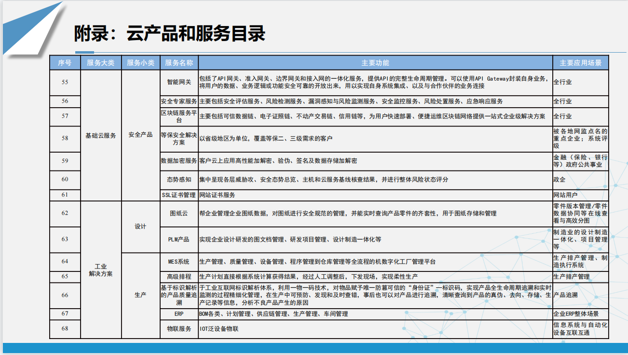628x355 pixels.
Task: Select the 序号 column header
Action: [65, 63]
